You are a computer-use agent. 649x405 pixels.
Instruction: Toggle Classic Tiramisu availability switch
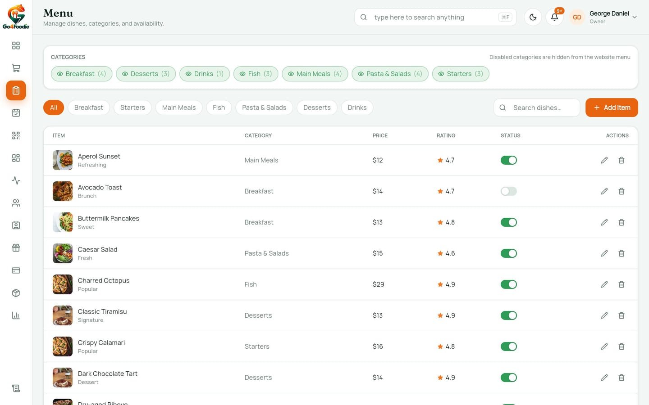[x=509, y=315]
